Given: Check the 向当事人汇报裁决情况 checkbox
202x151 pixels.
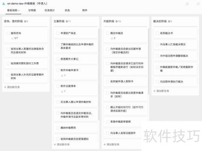Looking at the screenshot, I should coord(157,45).
